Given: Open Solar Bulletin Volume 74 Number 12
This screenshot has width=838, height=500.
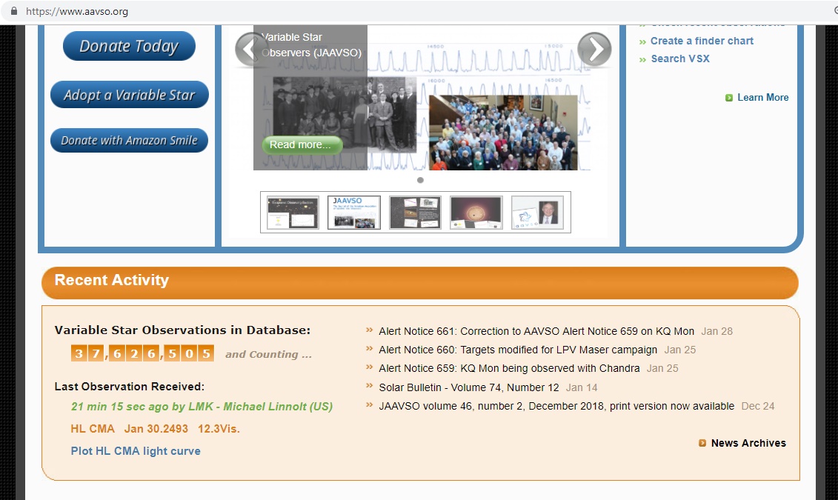Looking at the screenshot, I should coord(468,387).
